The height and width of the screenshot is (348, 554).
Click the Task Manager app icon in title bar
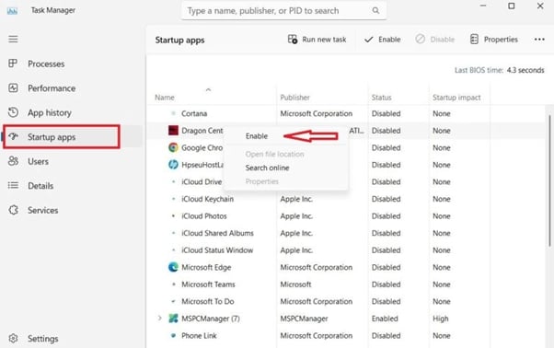click(12, 11)
